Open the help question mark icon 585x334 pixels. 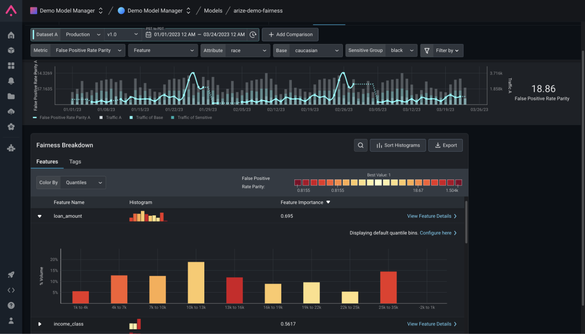[x=11, y=305]
